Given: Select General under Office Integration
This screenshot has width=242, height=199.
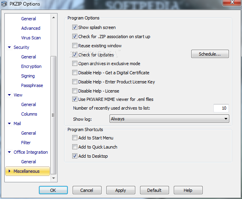Looking at the screenshot, I should 29,162.
